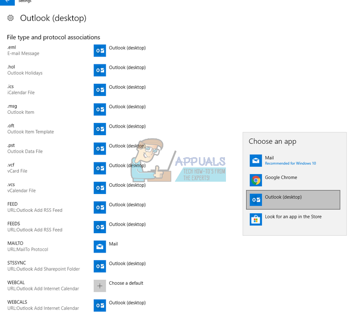Click the .vcs extension text
356x320 pixels.
(11, 184)
